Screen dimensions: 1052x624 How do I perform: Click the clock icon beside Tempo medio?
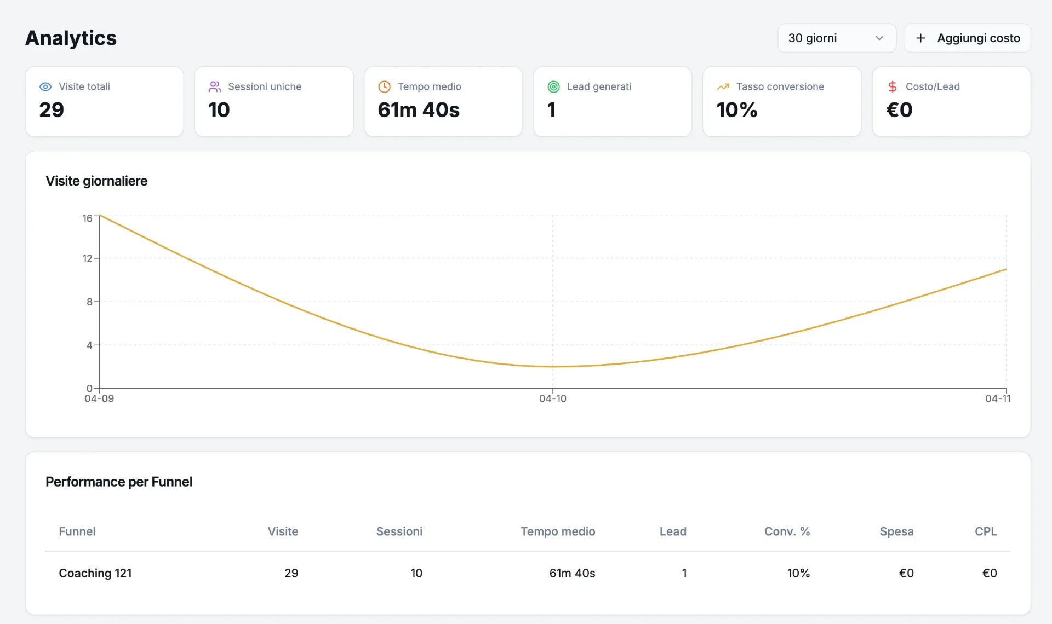[x=385, y=86]
